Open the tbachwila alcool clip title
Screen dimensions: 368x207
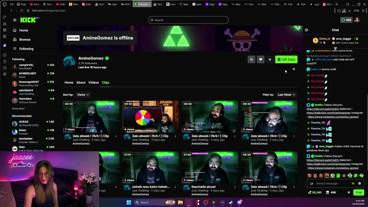[x=203, y=187]
